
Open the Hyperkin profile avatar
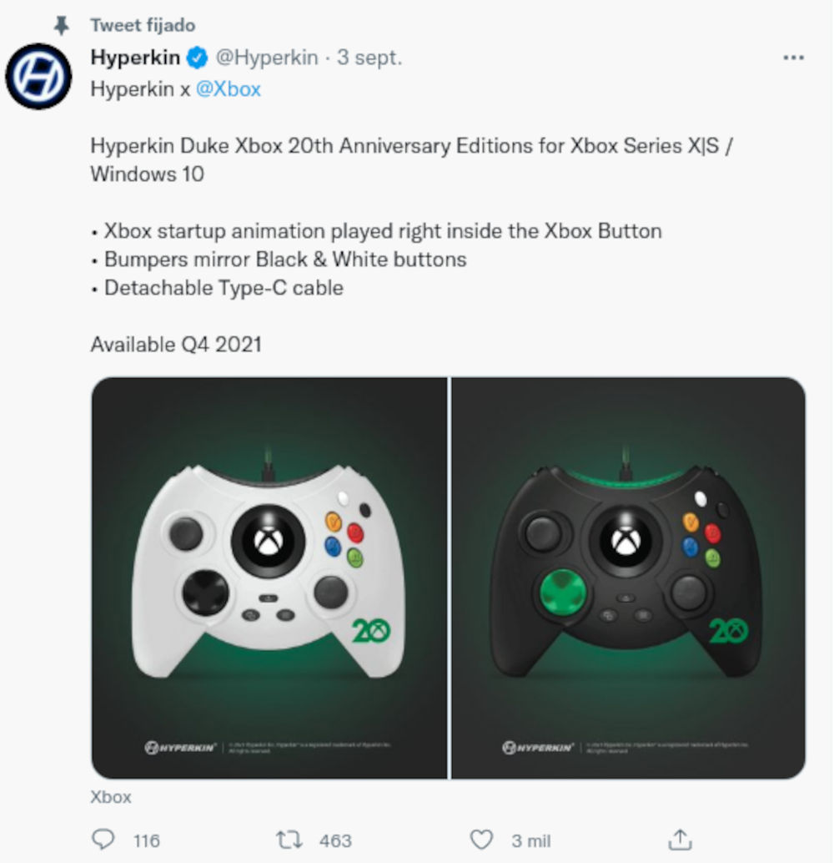point(38,77)
